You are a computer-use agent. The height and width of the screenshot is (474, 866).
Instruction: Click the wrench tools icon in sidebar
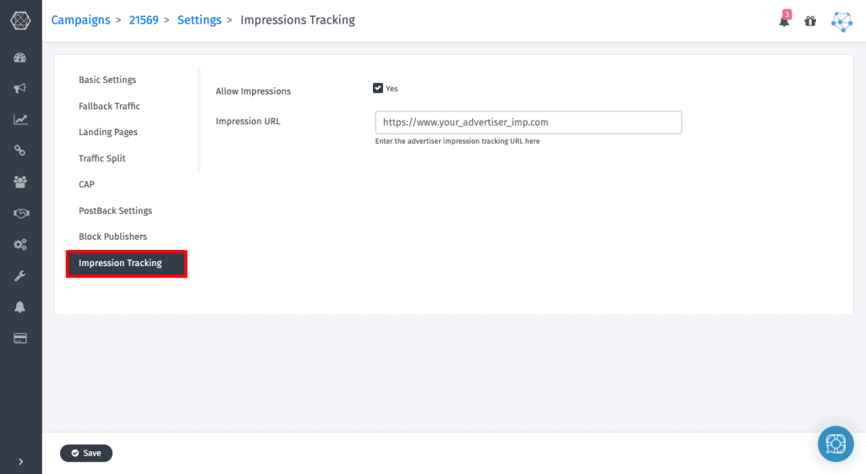point(20,275)
